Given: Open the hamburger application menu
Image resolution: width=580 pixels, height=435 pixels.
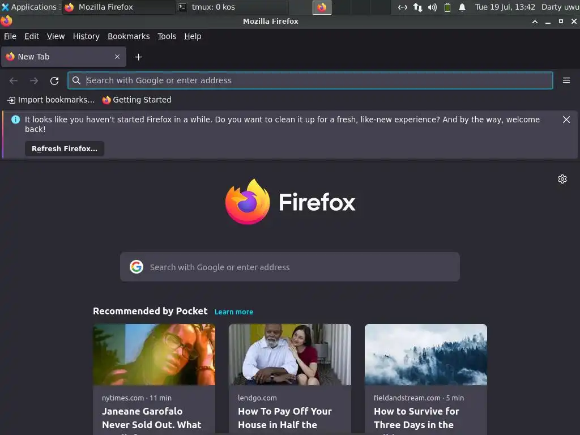Looking at the screenshot, I should [566, 80].
